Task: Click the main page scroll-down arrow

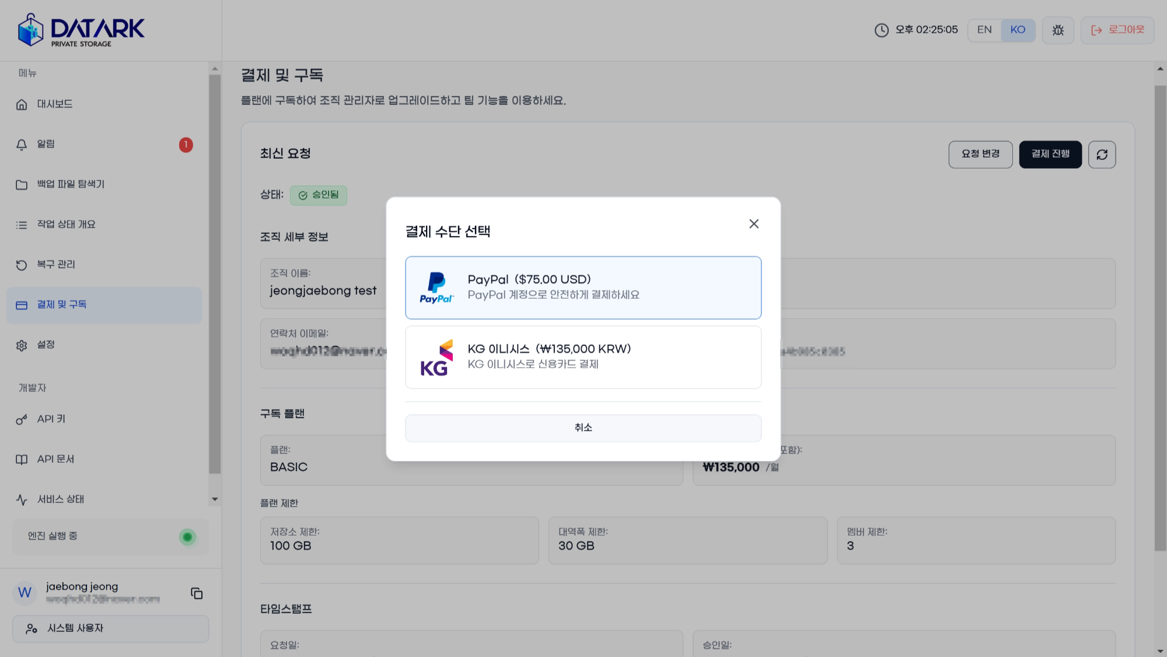Action: point(1160,651)
